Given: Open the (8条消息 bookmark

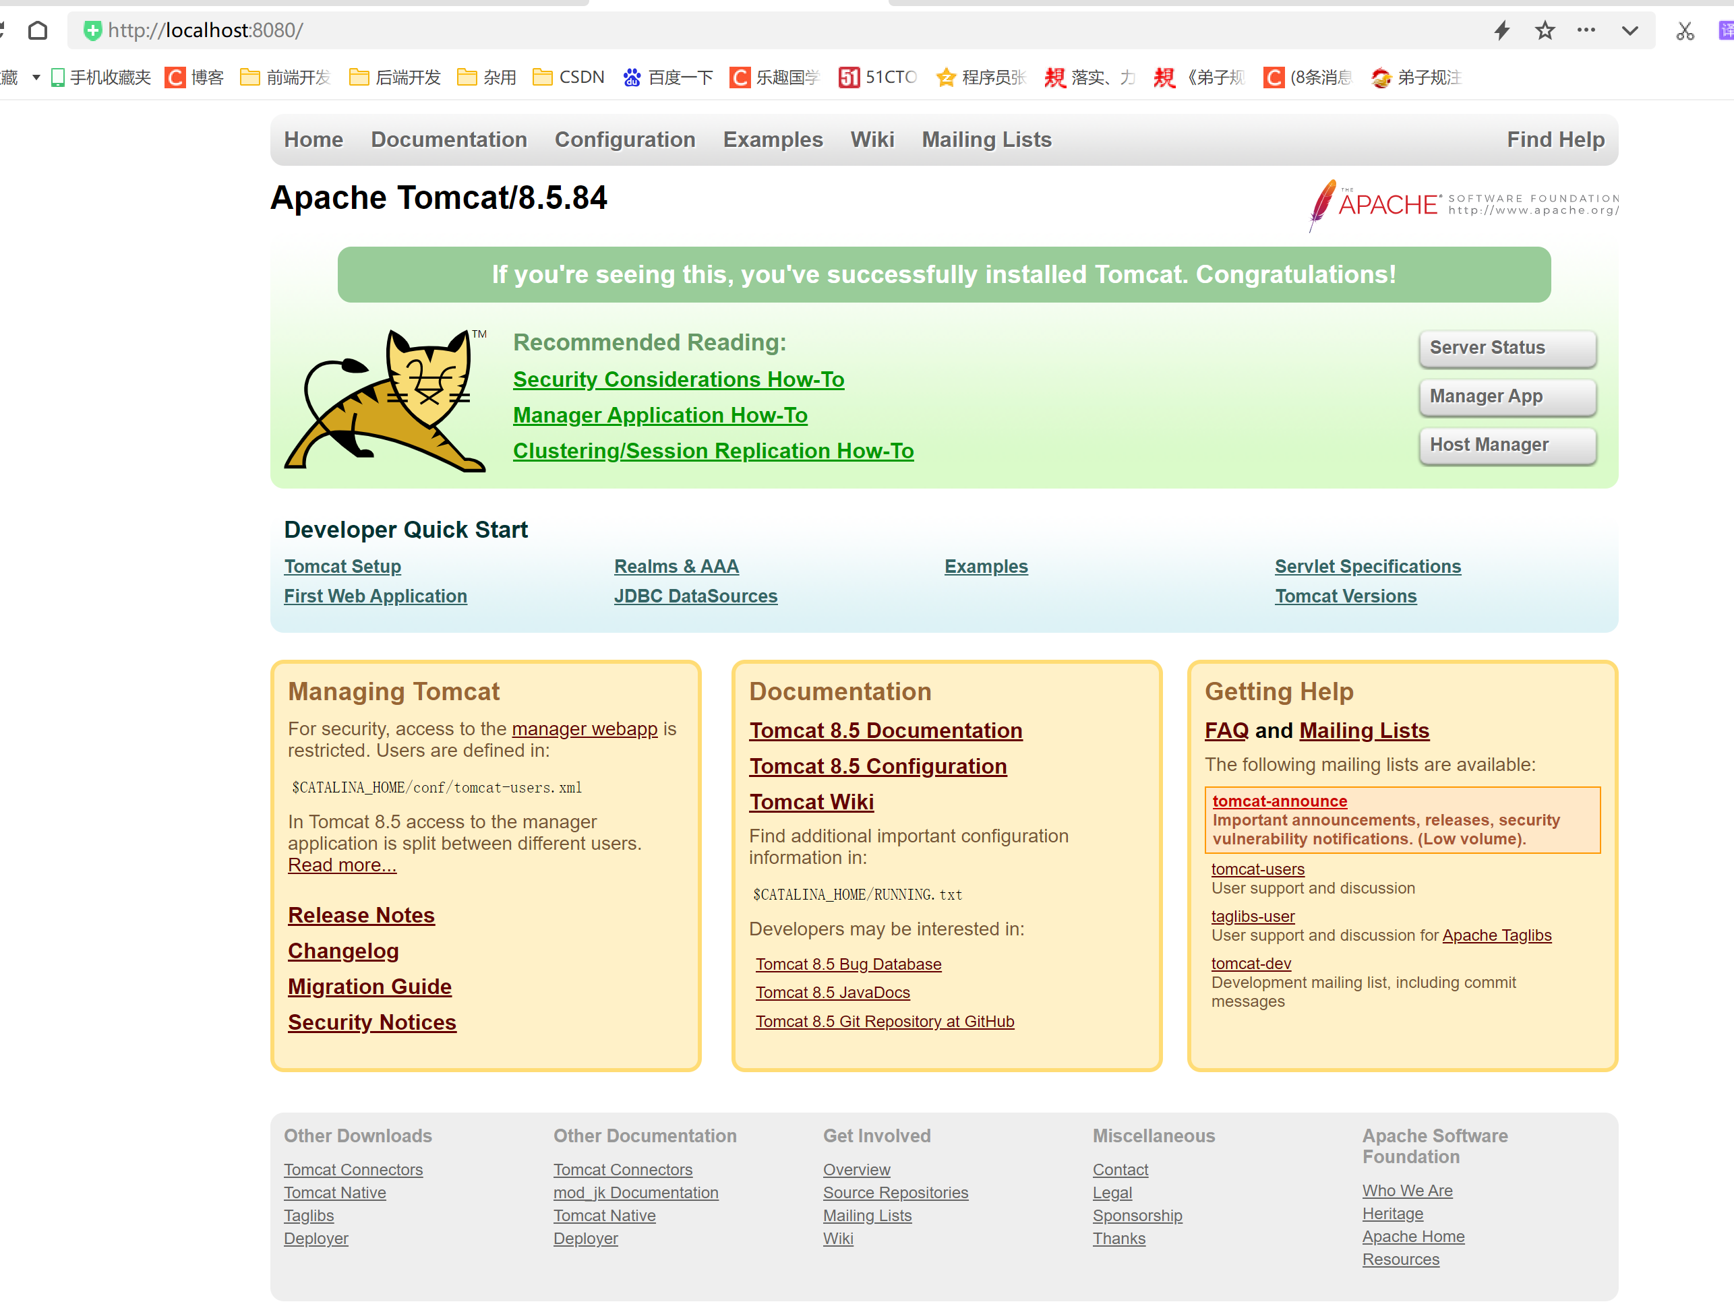Looking at the screenshot, I should (1309, 77).
